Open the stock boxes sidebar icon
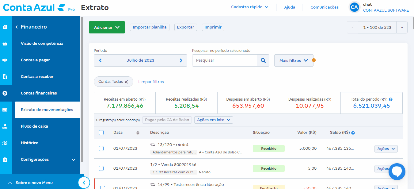Screen dimensions: 414x189 pyautogui.click(x=5, y=126)
